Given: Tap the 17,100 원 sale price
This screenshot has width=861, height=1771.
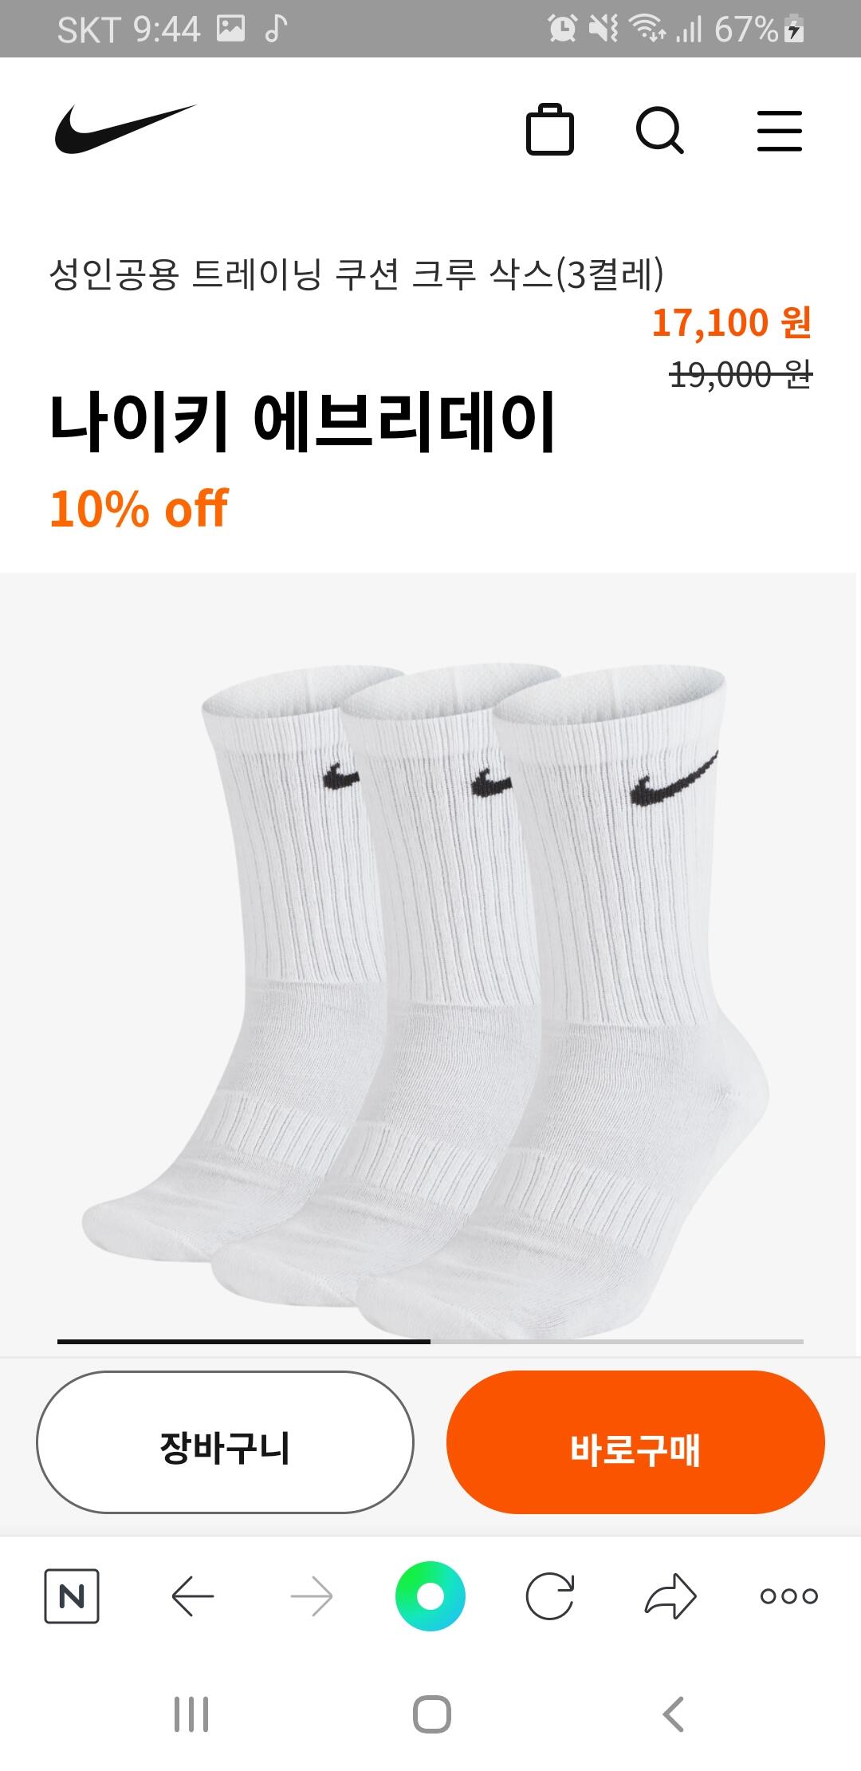Looking at the screenshot, I should click(732, 323).
